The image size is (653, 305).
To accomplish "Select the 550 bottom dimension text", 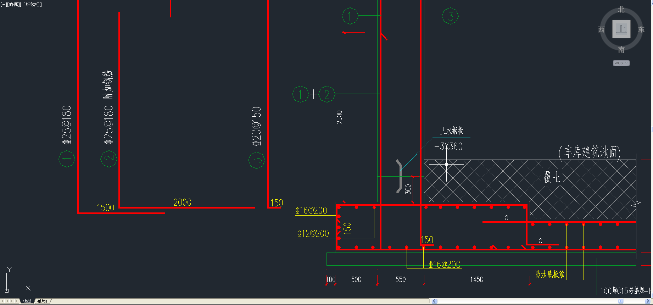I will 401,279.
